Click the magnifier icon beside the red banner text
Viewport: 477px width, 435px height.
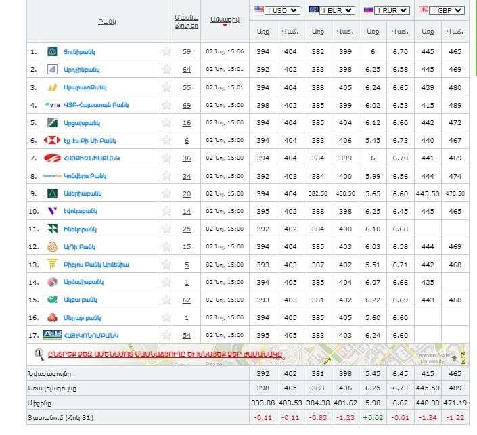tap(39, 352)
